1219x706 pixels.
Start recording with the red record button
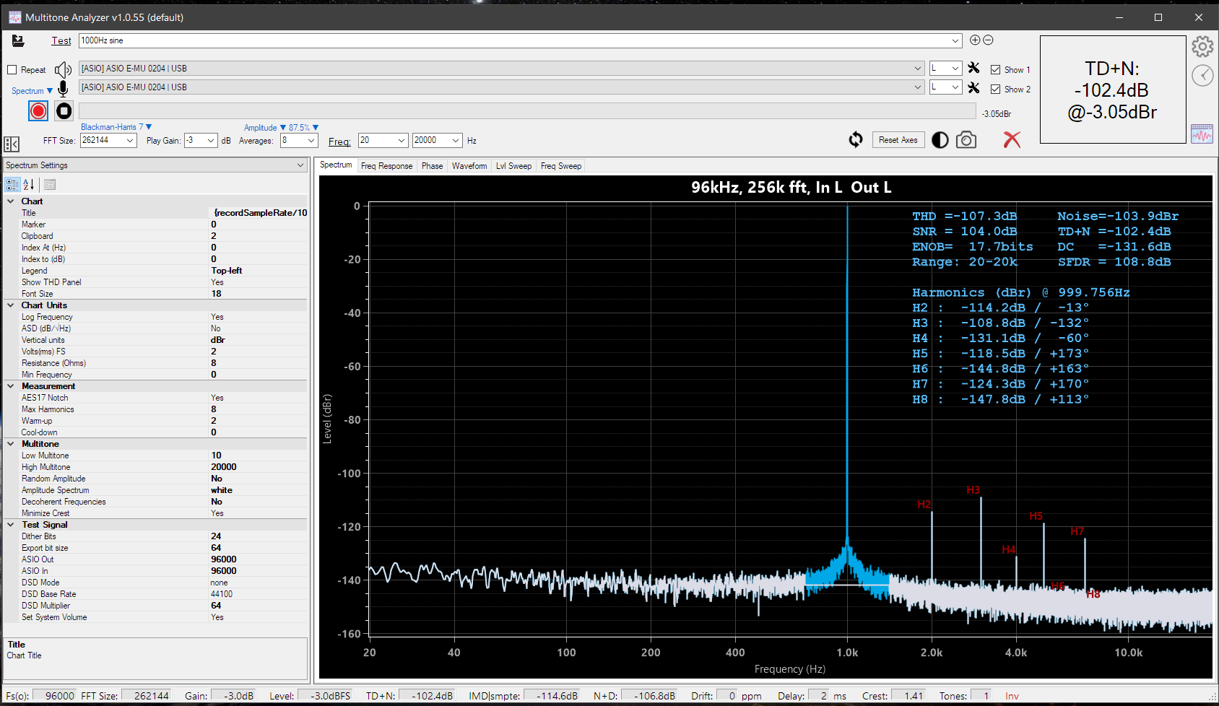click(x=38, y=110)
